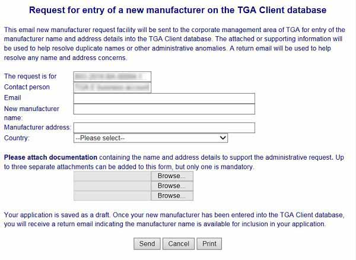
Task: Click the 'Email' field label
Action: point(12,98)
